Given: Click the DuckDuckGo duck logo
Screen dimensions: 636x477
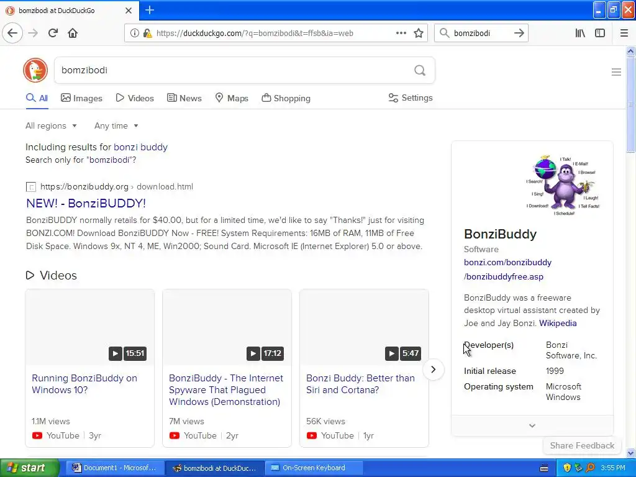Looking at the screenshot, I should [35, 70].
